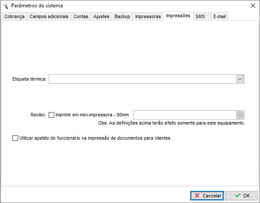This screenshot has height=203, width=260.
Task: Select the Impressões tab
Action: coord(178,16)
